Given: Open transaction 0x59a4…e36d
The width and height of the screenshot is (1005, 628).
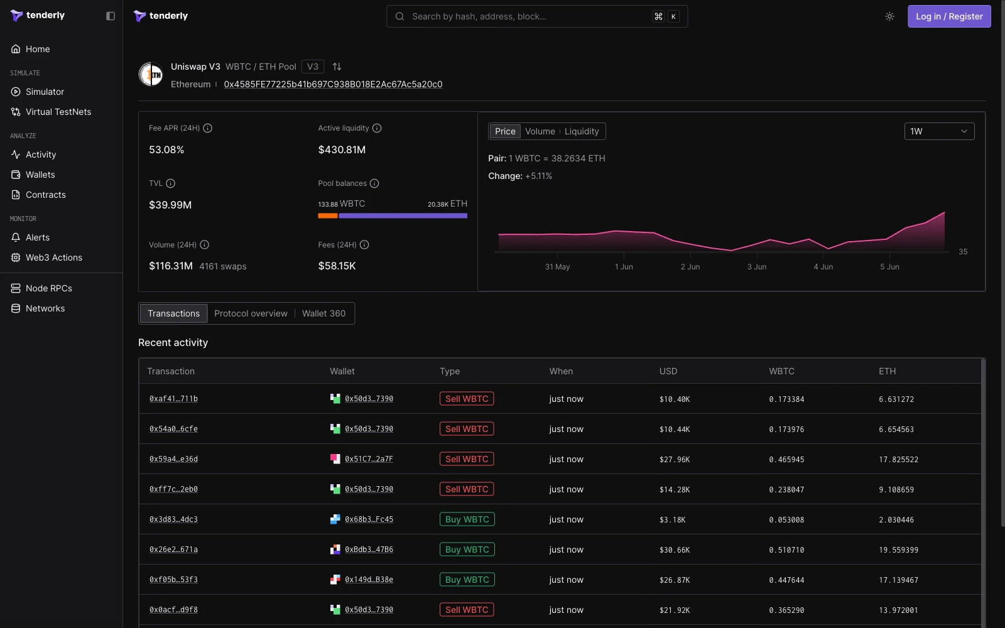Looking at the screenshot, I should click(173, 459).
